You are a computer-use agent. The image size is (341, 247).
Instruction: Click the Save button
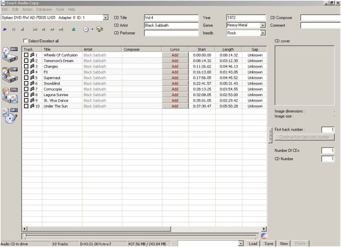tap(268, 244)
